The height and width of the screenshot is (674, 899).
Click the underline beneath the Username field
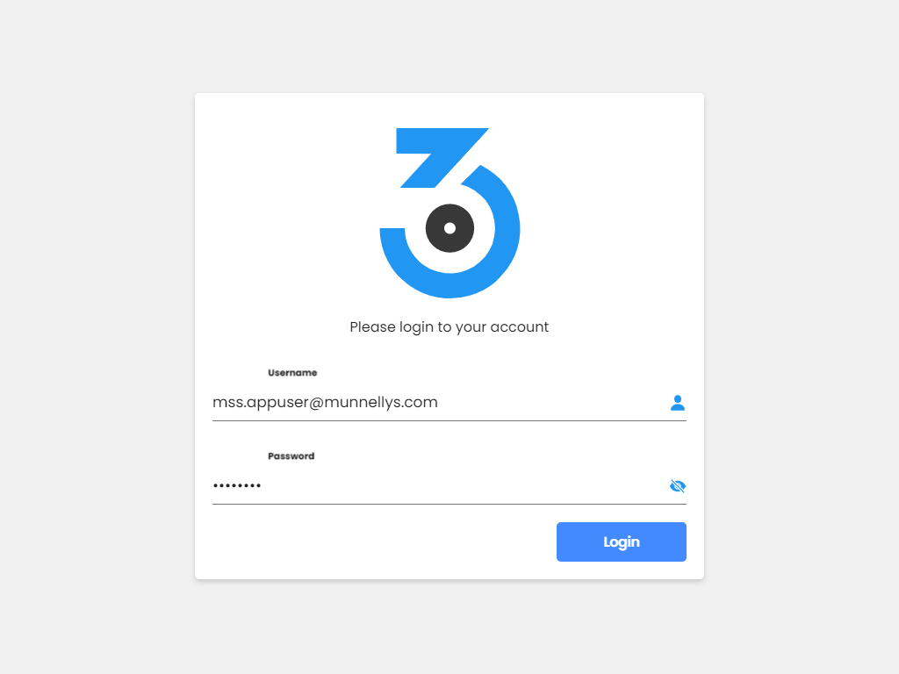(449, 420)
